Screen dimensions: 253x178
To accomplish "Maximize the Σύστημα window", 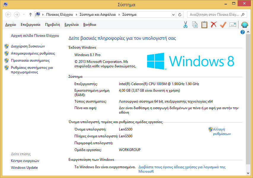I will tap(234, 4).
